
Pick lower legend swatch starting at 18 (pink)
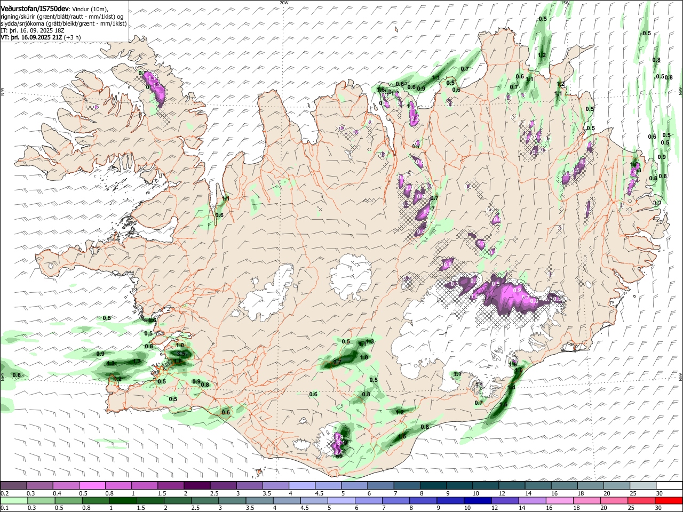[x=588, y=500]
